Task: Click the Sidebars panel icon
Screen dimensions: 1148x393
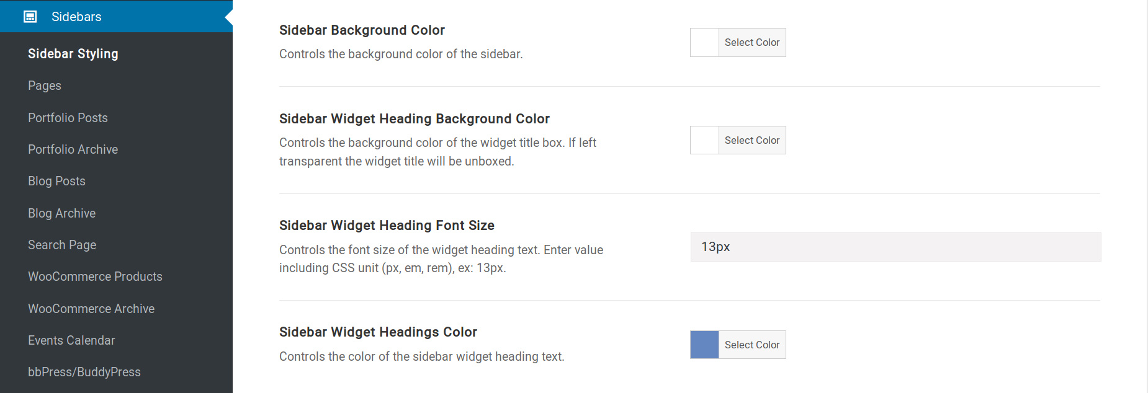Action: [30, 17]
